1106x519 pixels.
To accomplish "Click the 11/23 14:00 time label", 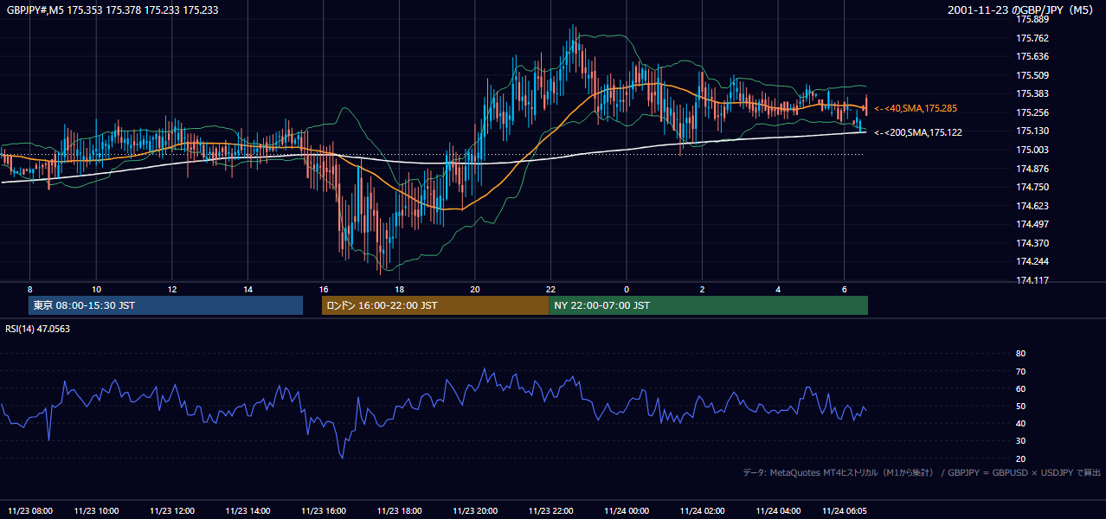I will (x=248, y=511).
